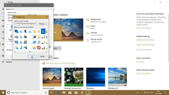Viewport: 169px width, 95px height.
Task: Toggle the Recycle Bin checkbox
Action: (x=29, y=15)
